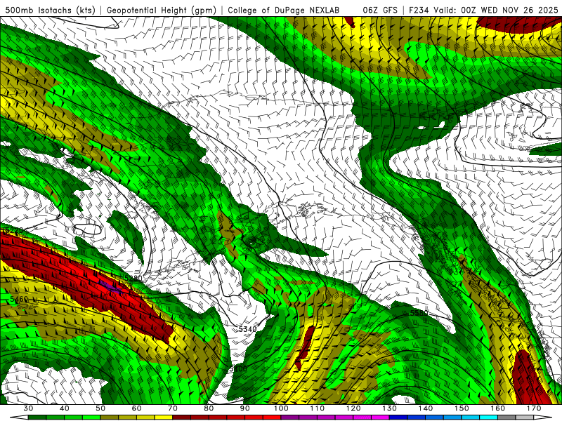Image resolution: width=562 pixels, height=421 pixels.
Task: Click the 120 value on the color scale
Action: (353, 408)
